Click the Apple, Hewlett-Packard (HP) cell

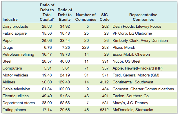tap(137, 68)
